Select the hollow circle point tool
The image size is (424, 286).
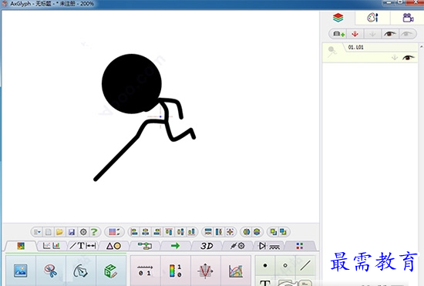[285, 265]
